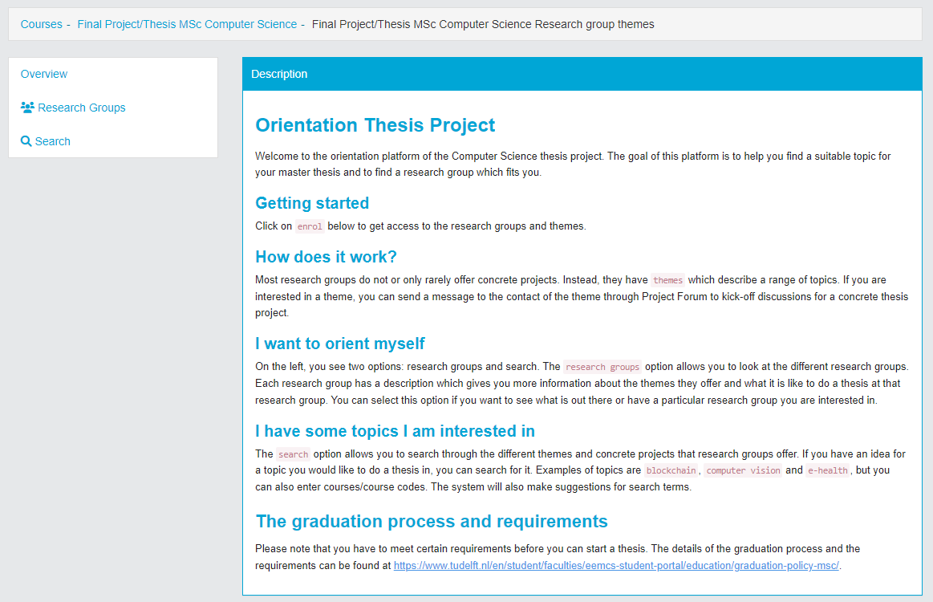This screenshot has width=933, height=602.
Task: Click the people icon beside Research Groups
Action: [x=27, y=108]
